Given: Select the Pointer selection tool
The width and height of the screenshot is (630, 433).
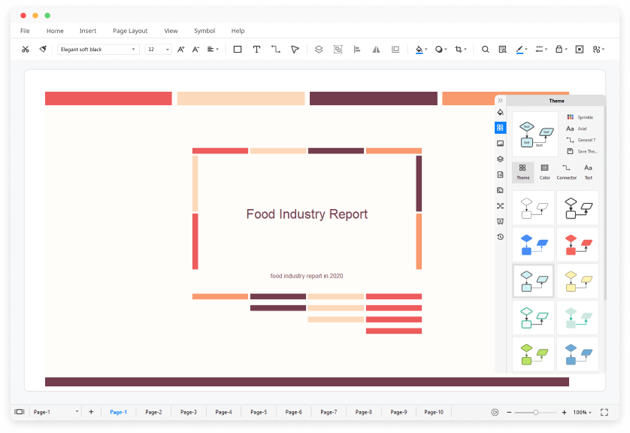Looking at the screenshot, I should click(295, 50).
